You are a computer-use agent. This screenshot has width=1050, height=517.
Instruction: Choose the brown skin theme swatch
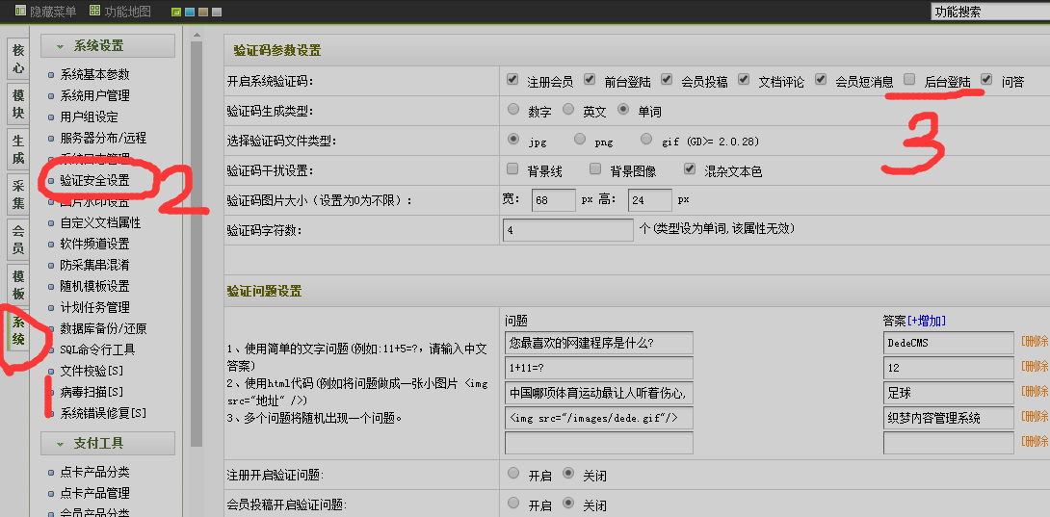203,13
